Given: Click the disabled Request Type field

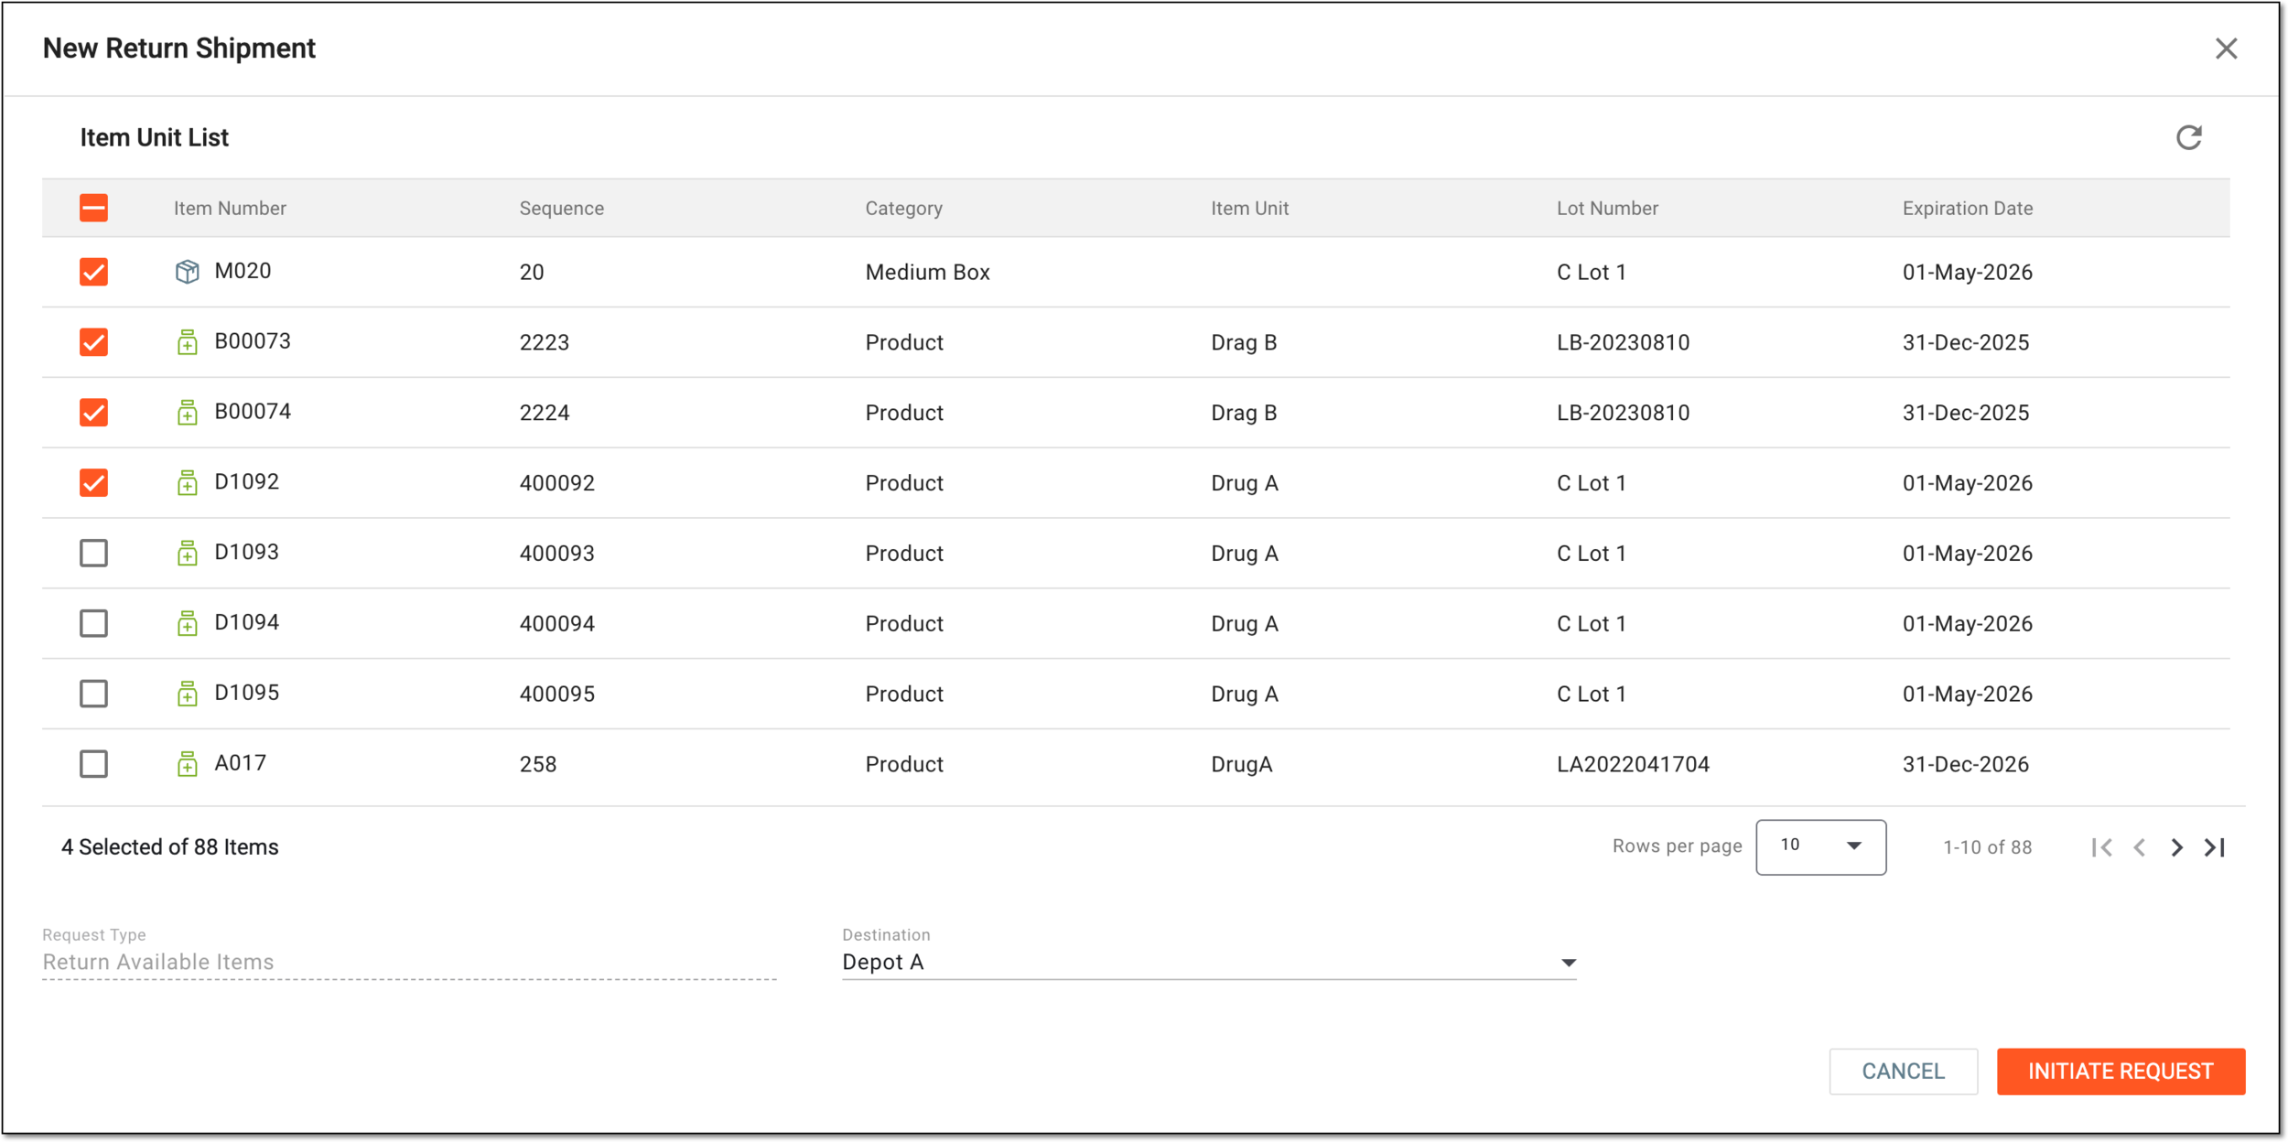Looking at the screenshot, I should [409, 962].
